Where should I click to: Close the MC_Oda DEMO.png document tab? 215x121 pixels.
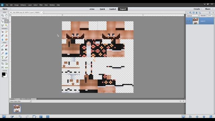43,12
